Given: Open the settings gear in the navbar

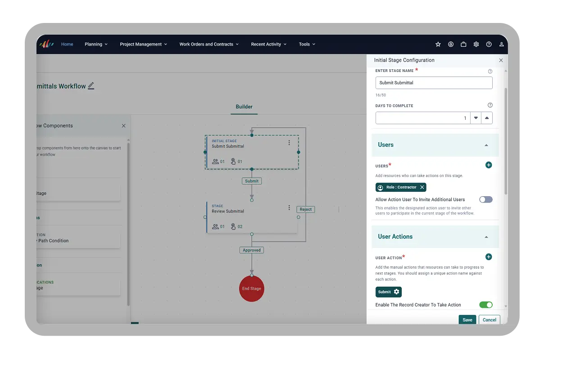Looking at the screenshot, I should pyautogui.click(x=476, y=44).
